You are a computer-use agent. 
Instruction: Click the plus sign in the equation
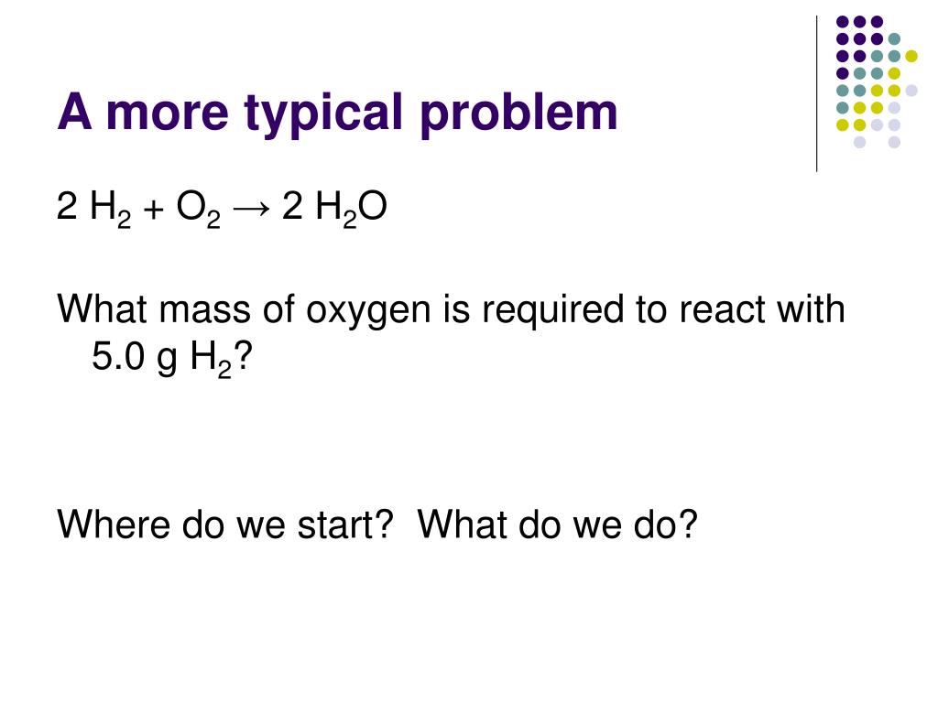click(x=154, y=210)
